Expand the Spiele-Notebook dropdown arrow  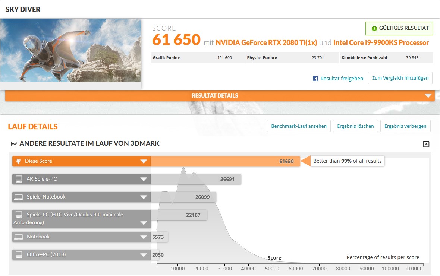(x=144, y=197)
